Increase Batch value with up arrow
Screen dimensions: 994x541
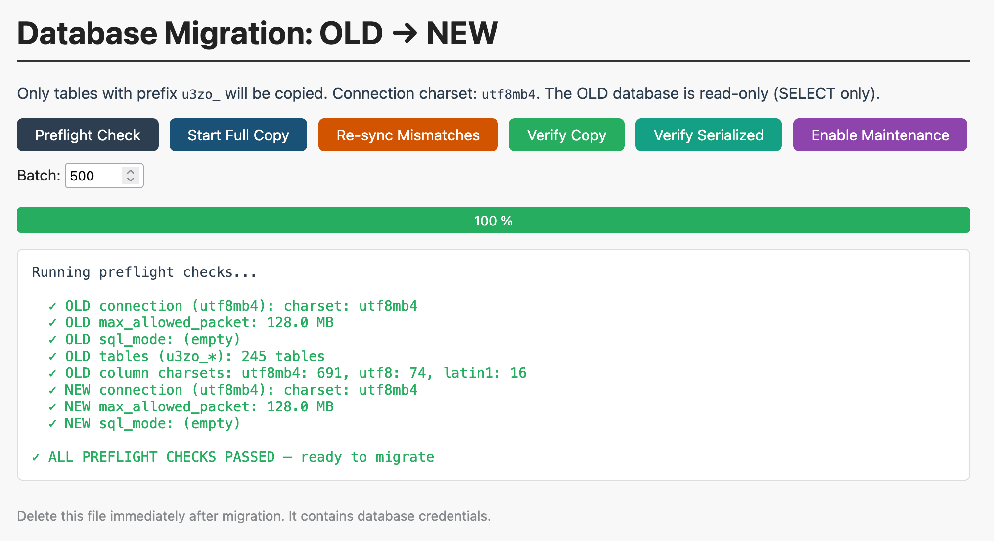131,172
